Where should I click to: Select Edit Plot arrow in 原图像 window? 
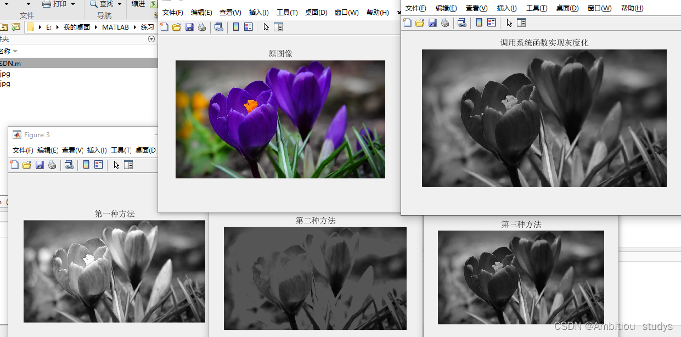pyautogui.click(x=266, y=27)
